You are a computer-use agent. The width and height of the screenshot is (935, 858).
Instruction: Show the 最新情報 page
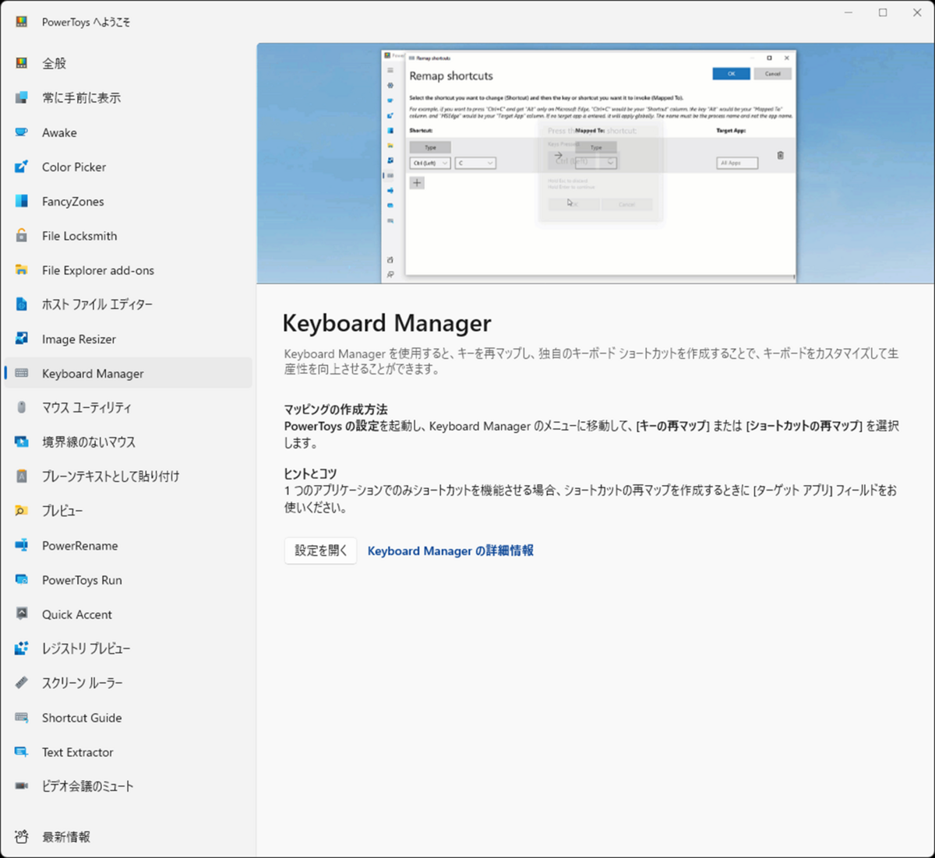pyautogui.click(x=129, y=836)
